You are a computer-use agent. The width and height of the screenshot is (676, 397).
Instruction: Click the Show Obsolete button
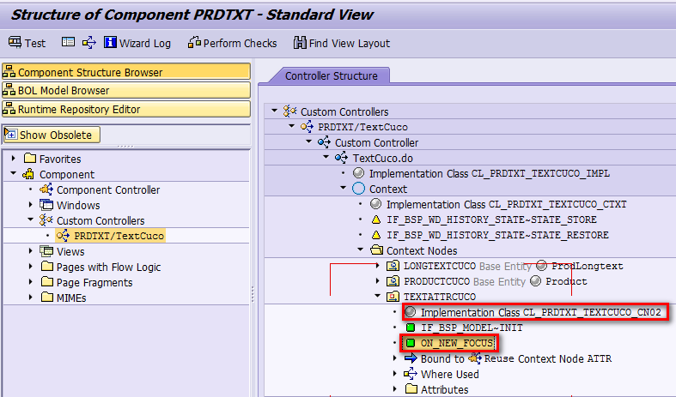click(52, 135)
